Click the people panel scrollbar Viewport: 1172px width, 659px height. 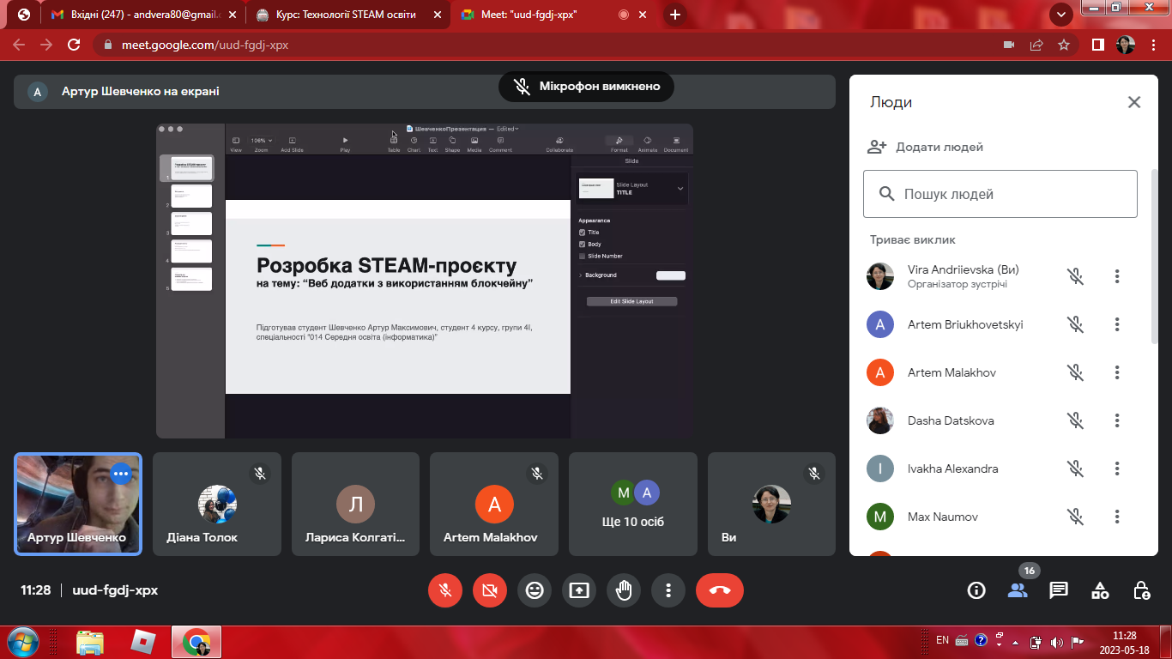coord(1154,257)
